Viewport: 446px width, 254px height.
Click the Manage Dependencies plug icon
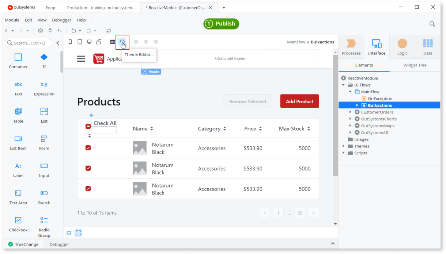tap(50, 31)
